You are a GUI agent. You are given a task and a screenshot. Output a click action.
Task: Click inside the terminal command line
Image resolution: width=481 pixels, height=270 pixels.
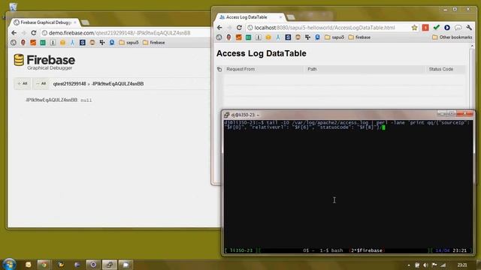pyautogui.click(x=347, y=125)
